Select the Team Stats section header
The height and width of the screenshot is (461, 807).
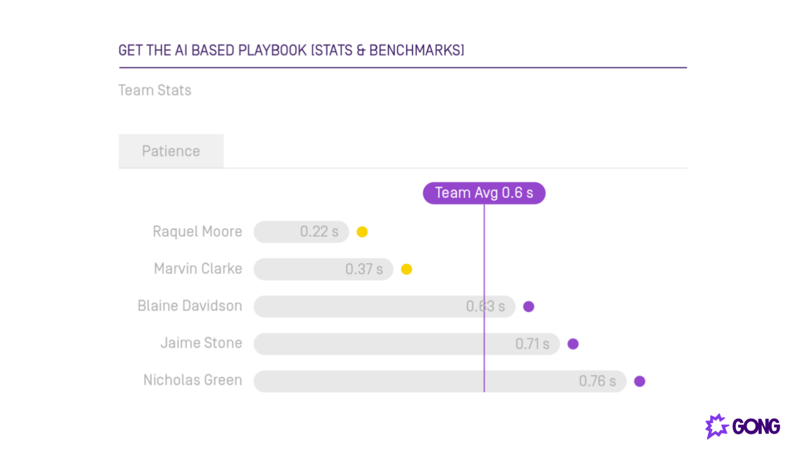(x=155, y=90)
